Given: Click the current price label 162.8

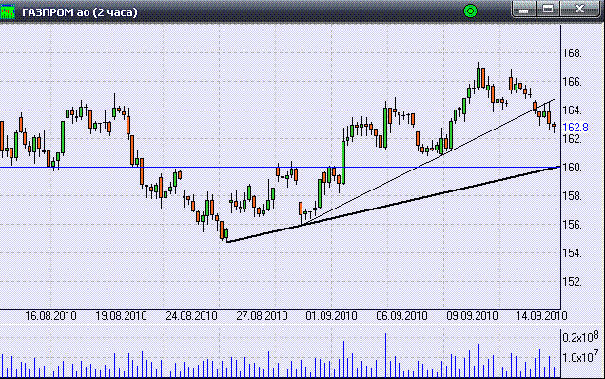Looking at the screenshot, I should (576, 127).
